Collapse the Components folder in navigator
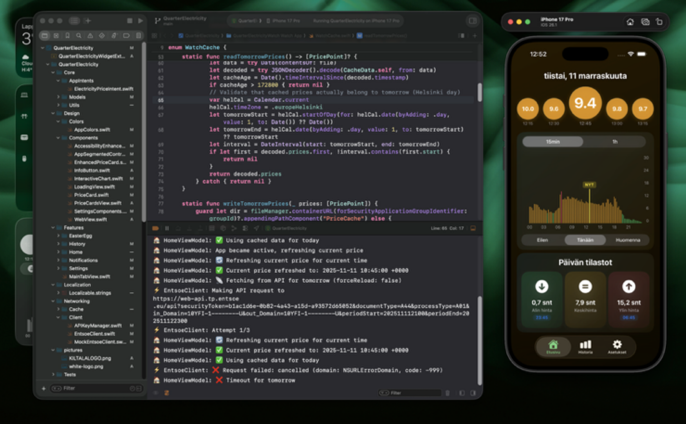The height and width of the screenshot is (424, 686). [x=58, y=138]
